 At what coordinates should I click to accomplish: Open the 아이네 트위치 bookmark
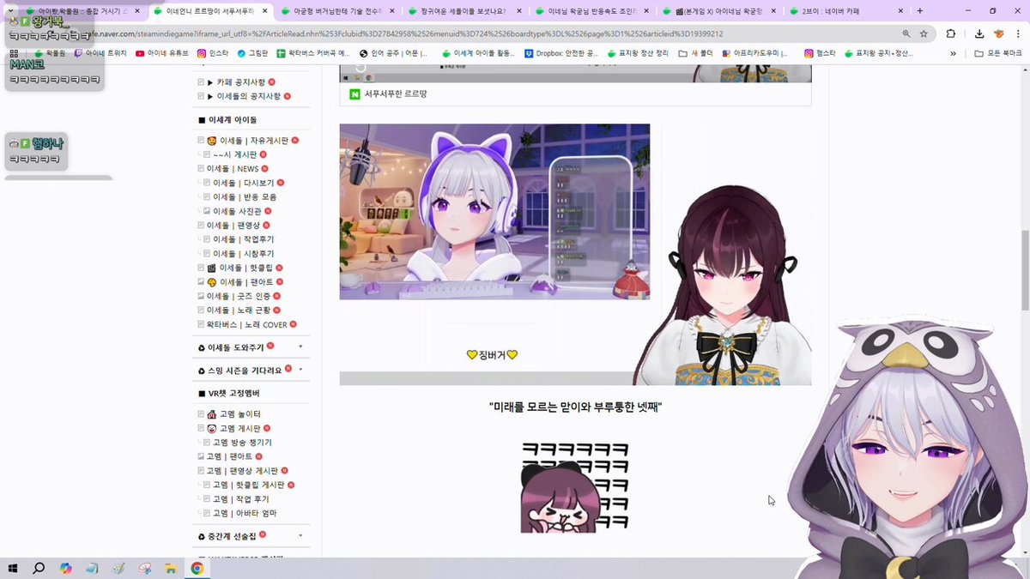pyautogui.click(x=100, y=53)
